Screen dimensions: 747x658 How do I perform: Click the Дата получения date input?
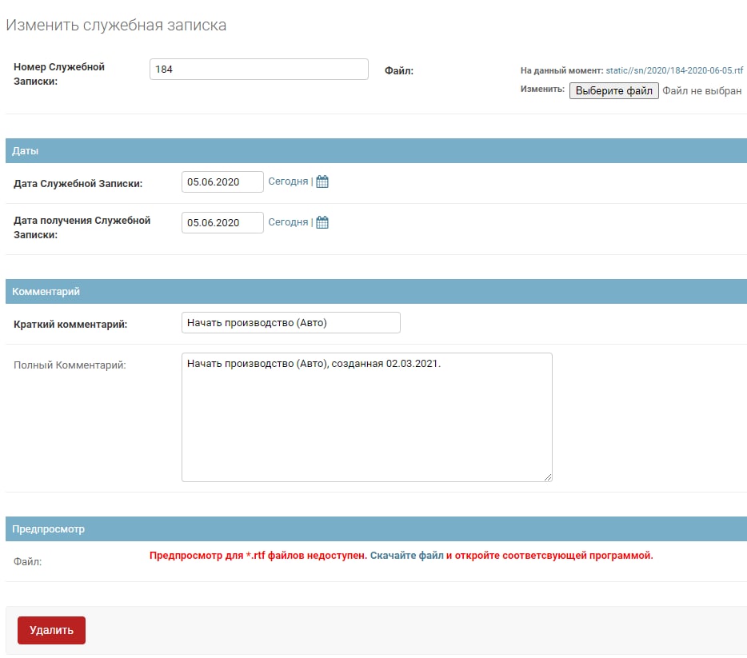click(x=222, y=222)
